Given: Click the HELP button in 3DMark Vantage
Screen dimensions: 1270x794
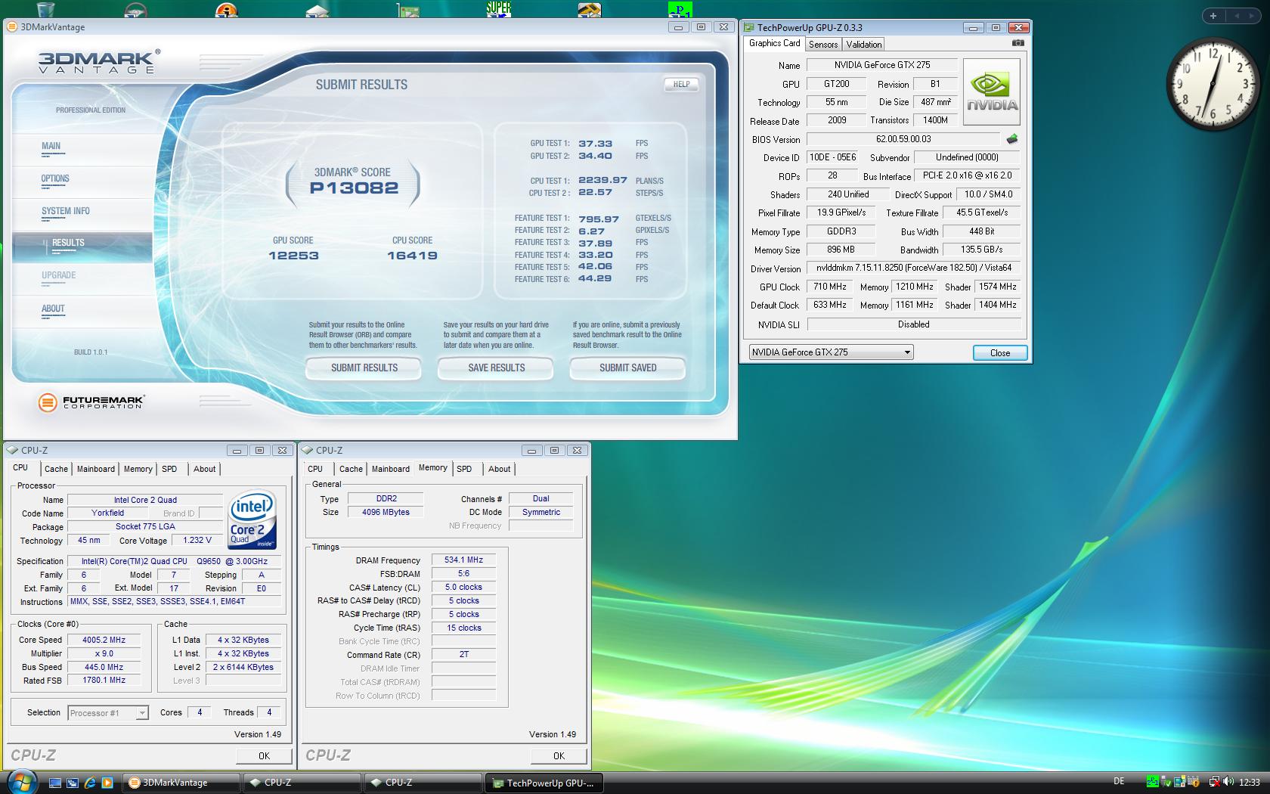Looking at the screenshot, I should pos(681,85).
